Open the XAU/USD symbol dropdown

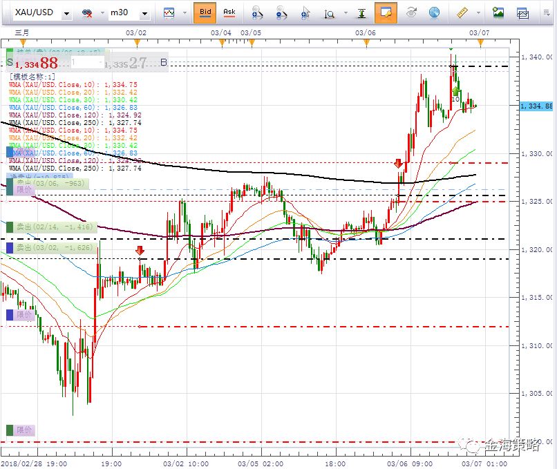(66, 13)
